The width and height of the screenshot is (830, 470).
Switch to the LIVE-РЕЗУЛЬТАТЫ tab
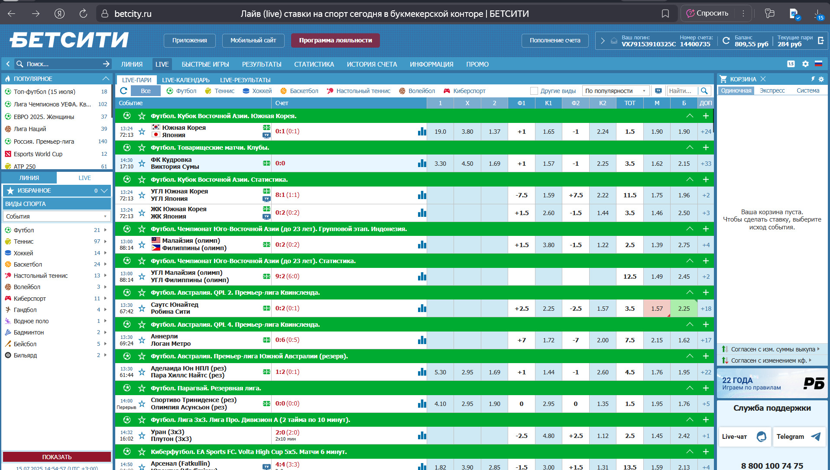point(245,80)
